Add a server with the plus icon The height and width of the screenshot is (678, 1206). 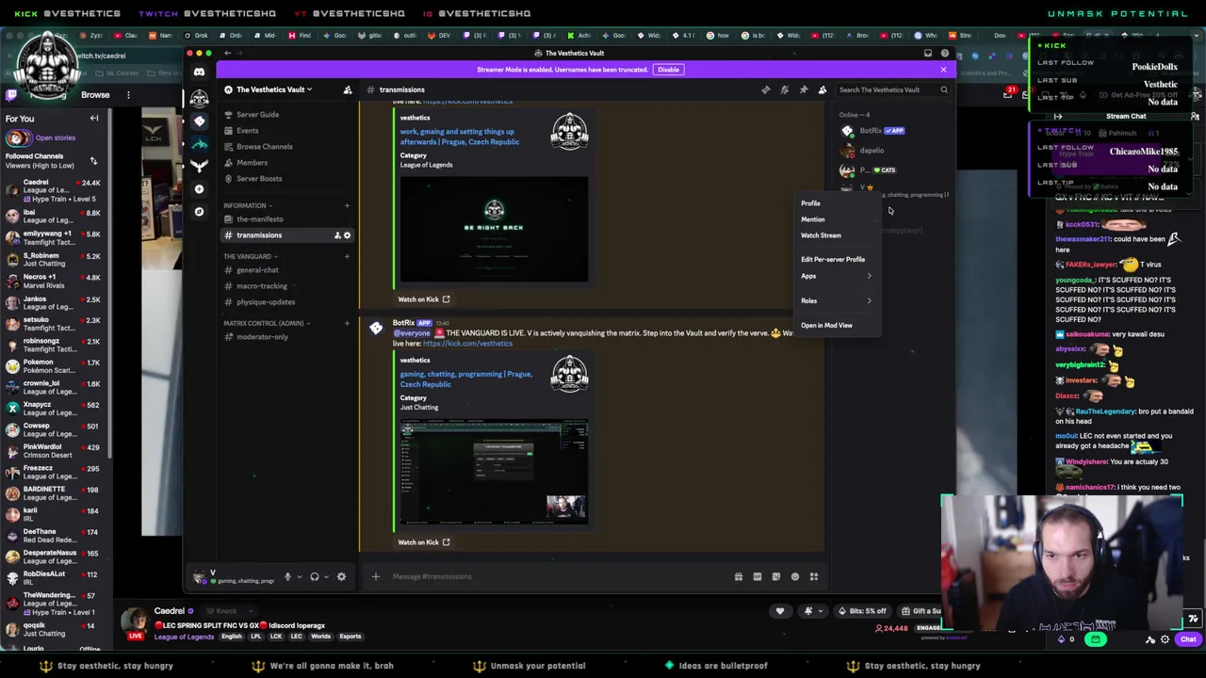click(x=199, y=188)
